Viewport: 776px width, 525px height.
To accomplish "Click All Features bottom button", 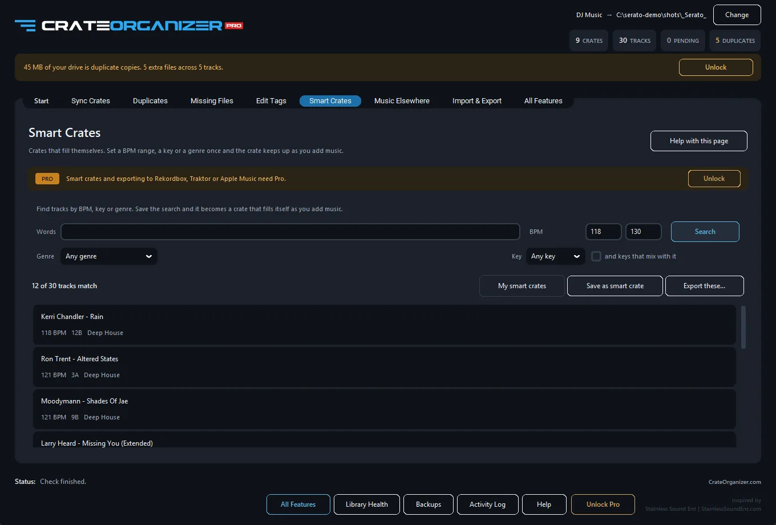I will coord(298,504).
